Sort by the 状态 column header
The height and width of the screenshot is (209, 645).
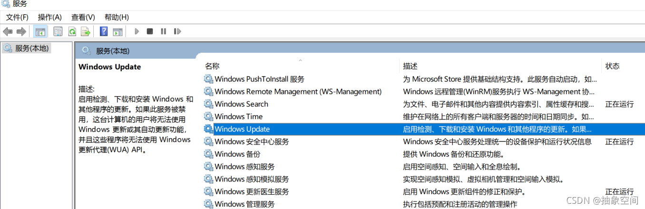(612, 66)
